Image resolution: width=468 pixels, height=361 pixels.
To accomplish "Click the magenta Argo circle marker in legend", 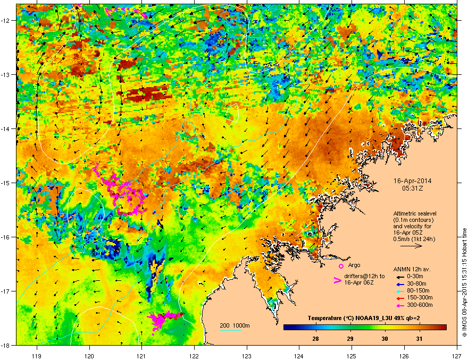I will click(x=341, y=266).
